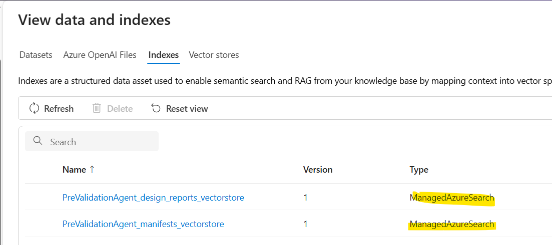Click the Delete trash can icon
The image size is (552, 245).
(x=97, y=108)
